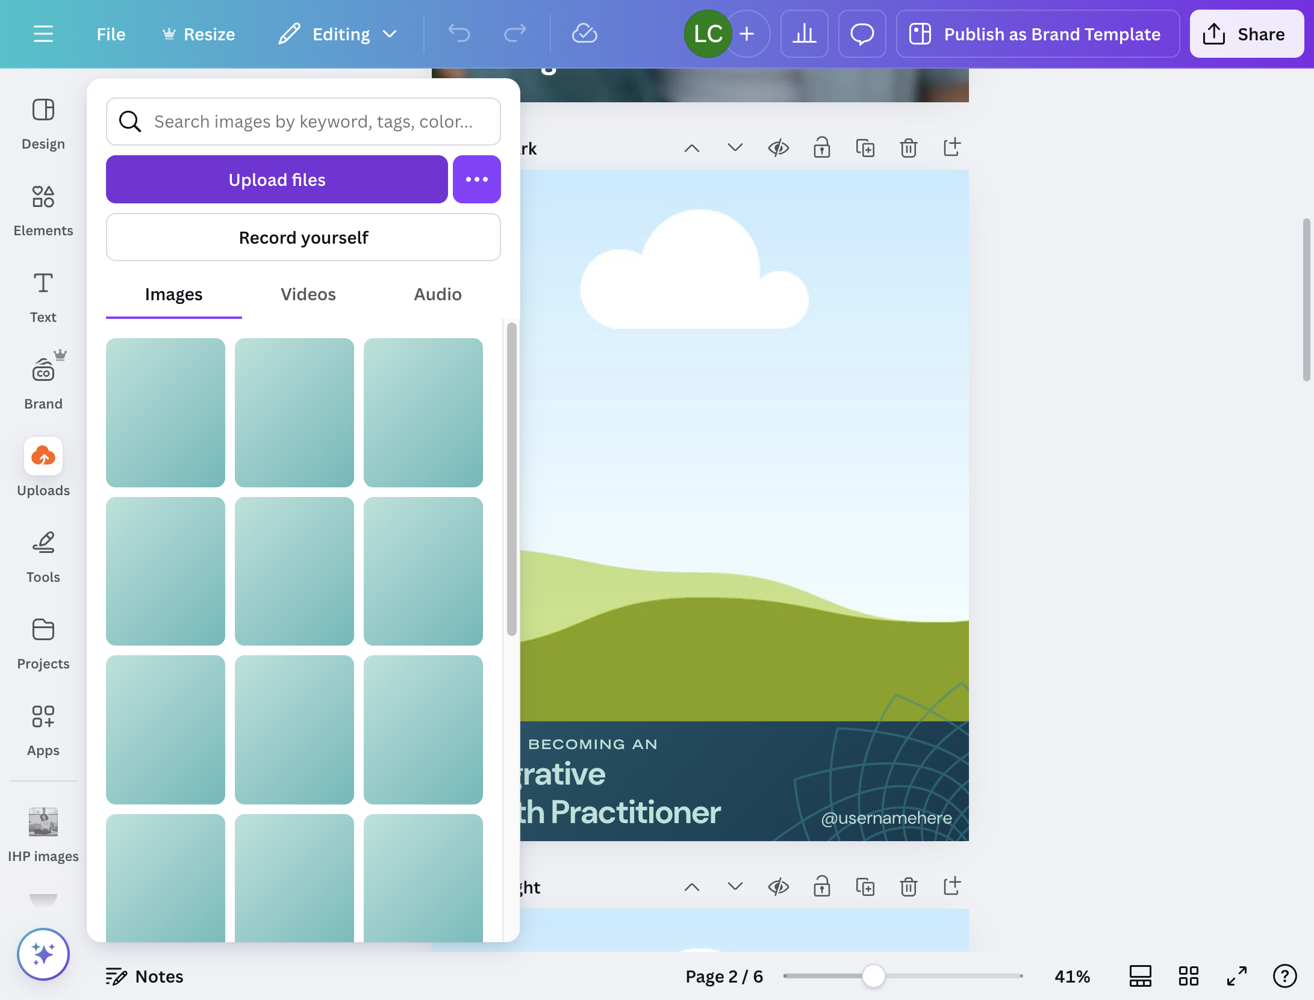This screenshot has width=1314, height=1000.
Task: Open the Brand sidebar panel
Action: [43, 382]
